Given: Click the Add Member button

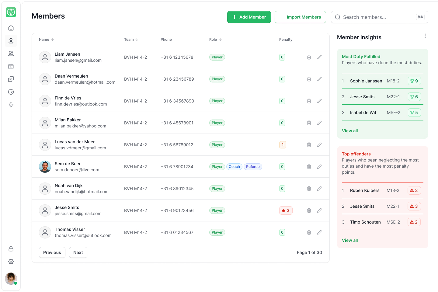Looking at the screenshot, I should pos(249,17).
